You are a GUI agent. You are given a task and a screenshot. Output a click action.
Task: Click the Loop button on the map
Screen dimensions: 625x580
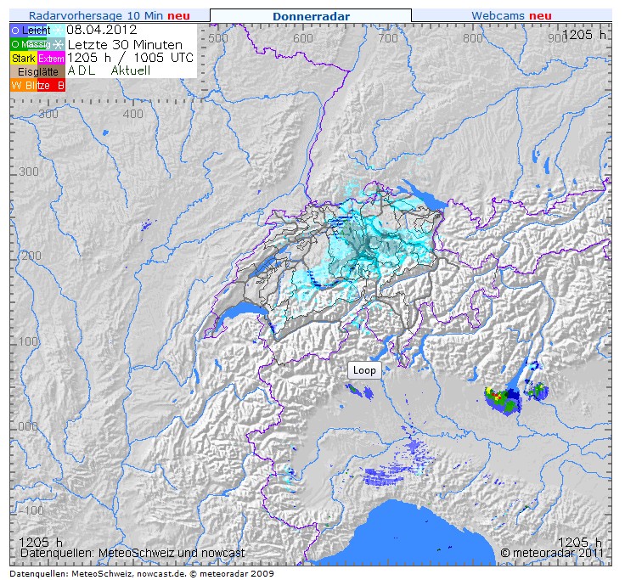(364, 370)
